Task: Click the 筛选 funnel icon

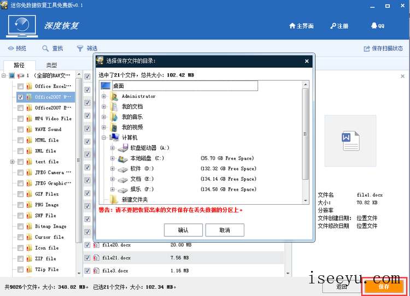Action: 80,48
